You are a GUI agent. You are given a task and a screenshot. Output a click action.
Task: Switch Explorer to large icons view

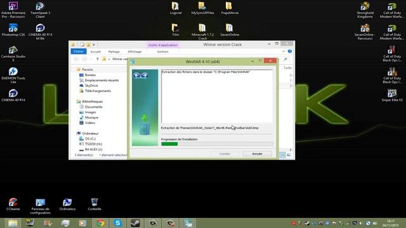[x=289, y=155]
